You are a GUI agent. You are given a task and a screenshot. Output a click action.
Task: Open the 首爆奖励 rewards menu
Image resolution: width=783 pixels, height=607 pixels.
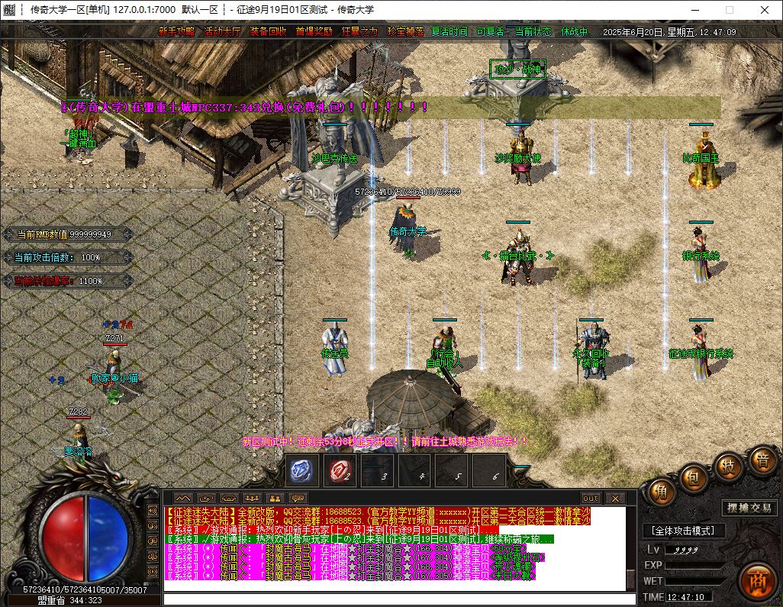point(314,31)
